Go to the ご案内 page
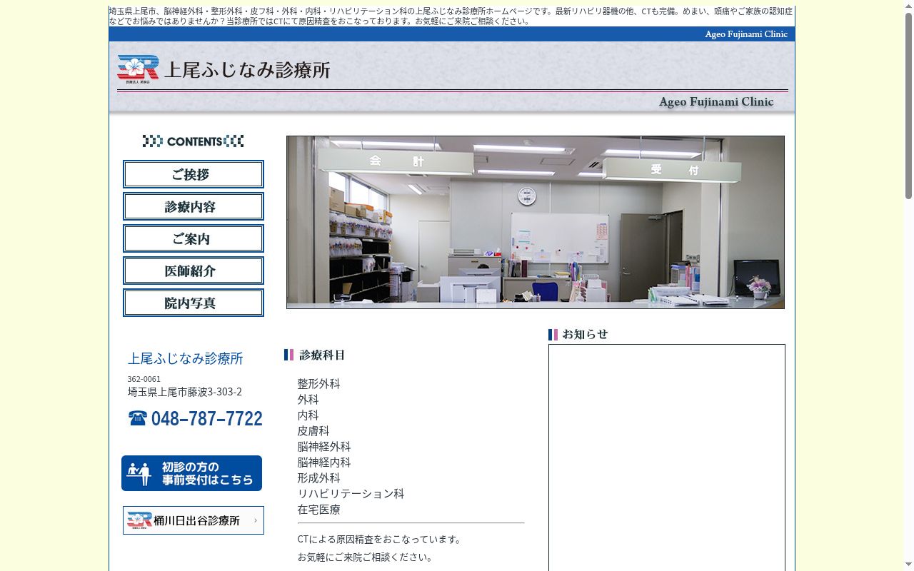This screenshot has height=571, width=914. 194,238
